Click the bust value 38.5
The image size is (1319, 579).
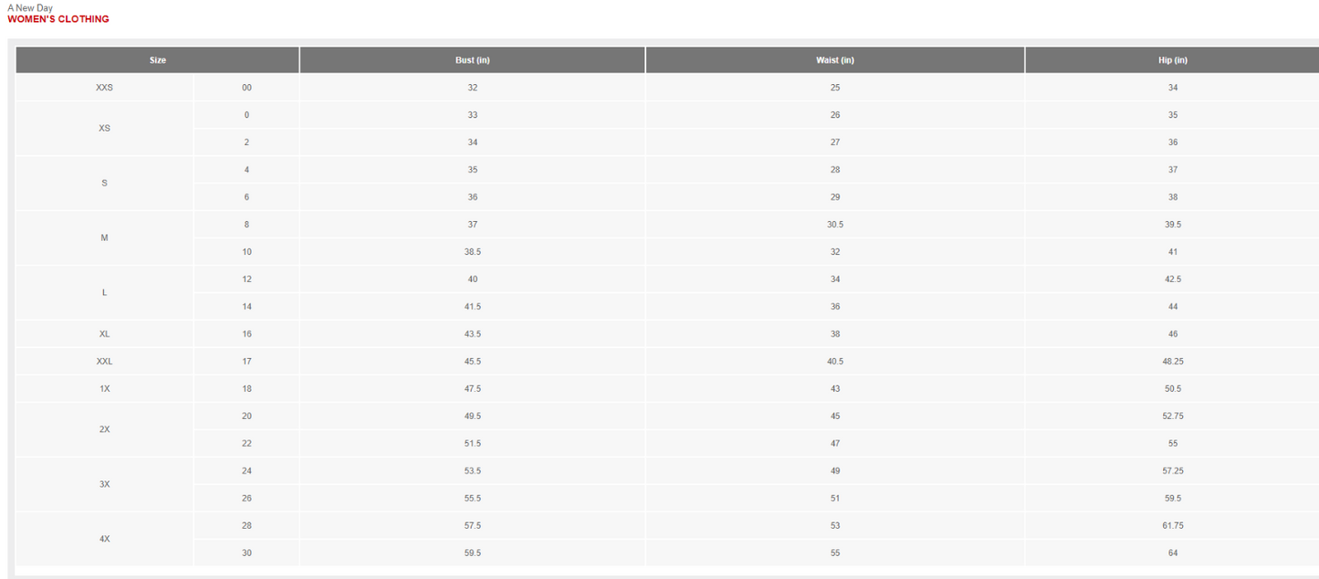(x=473, y=252)
